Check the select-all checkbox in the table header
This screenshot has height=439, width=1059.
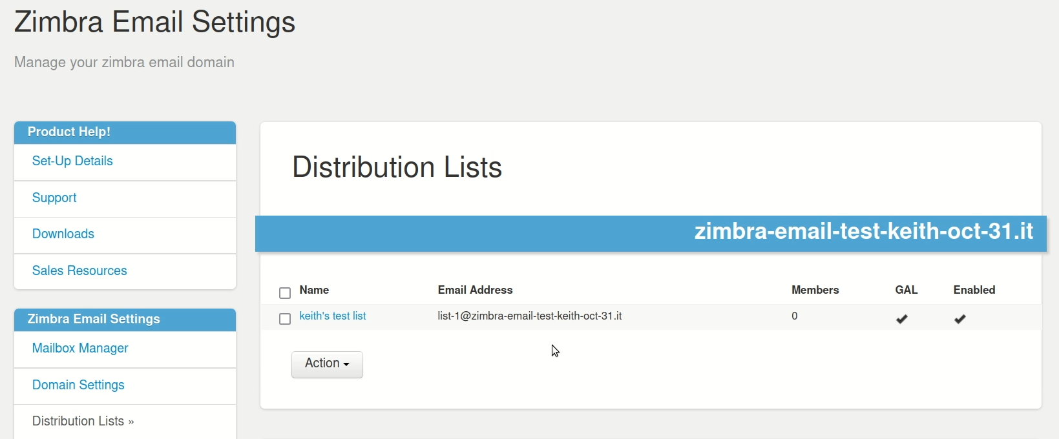[x=284, y=292]
